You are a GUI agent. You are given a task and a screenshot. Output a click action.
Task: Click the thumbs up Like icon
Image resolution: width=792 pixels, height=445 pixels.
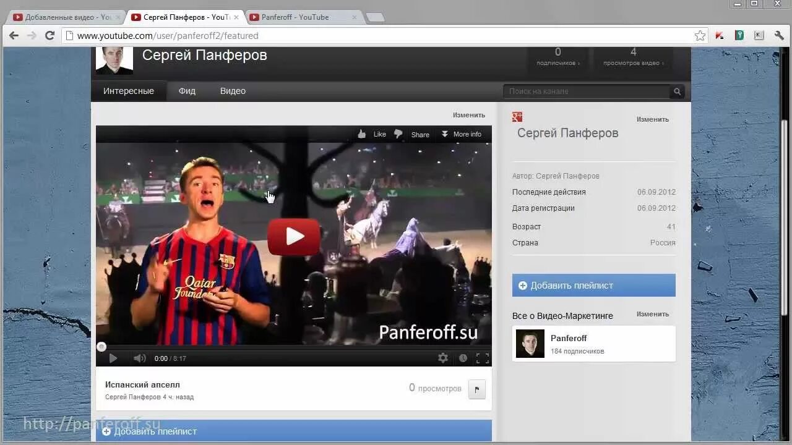pyautogui.click(x=362, y=134)
